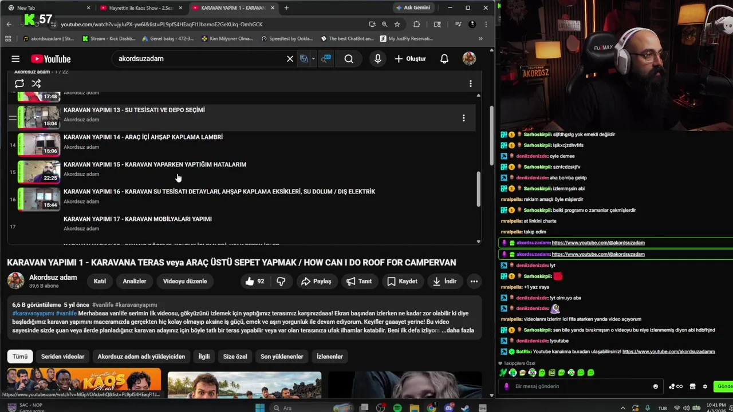
Task: Open the Stream - Kick Dashboard bookmark
Action: coord(109,39)
